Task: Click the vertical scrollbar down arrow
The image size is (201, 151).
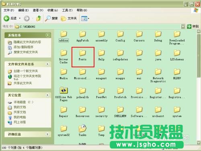Action: (x=199, y=142)
